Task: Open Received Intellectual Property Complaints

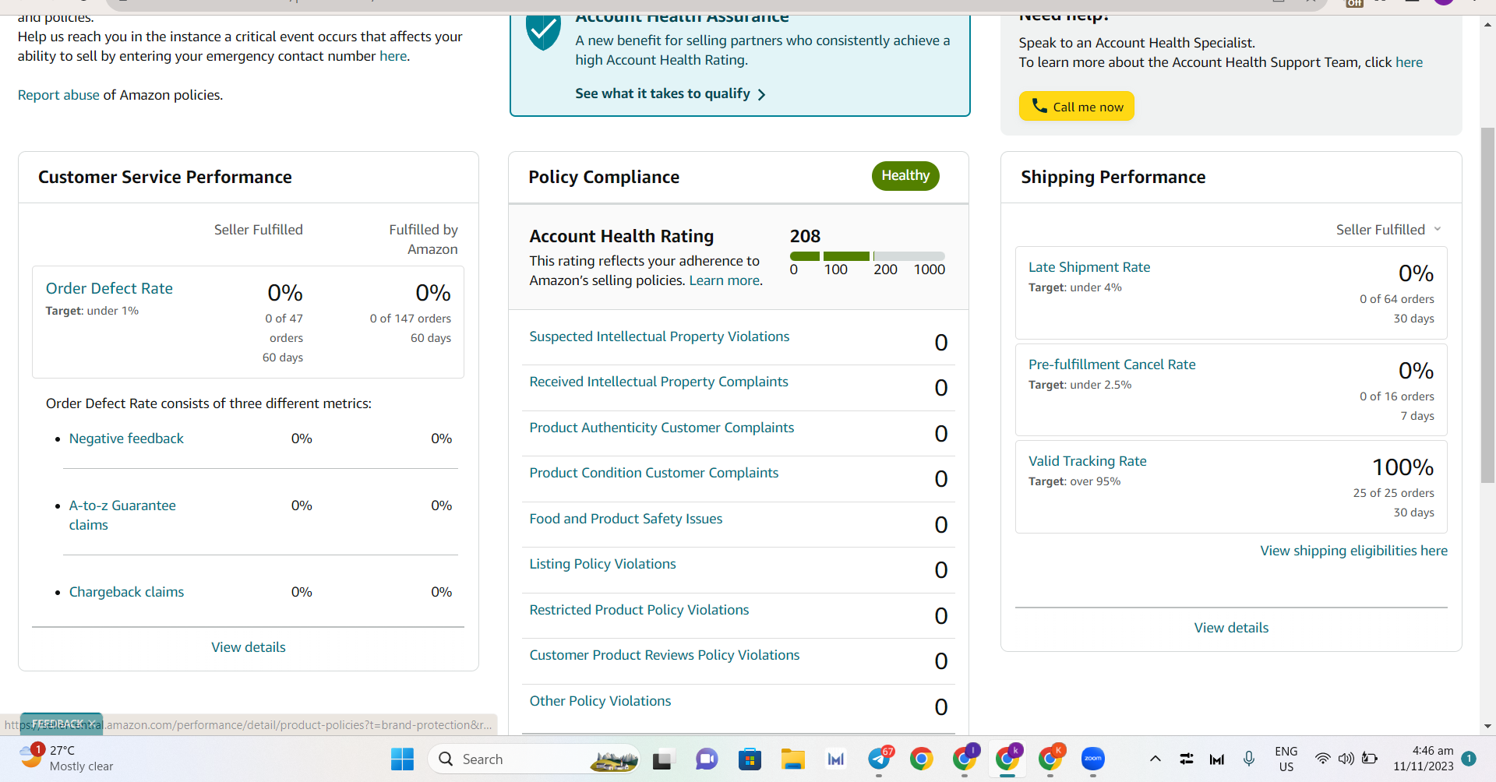Action: click(658, 382)
